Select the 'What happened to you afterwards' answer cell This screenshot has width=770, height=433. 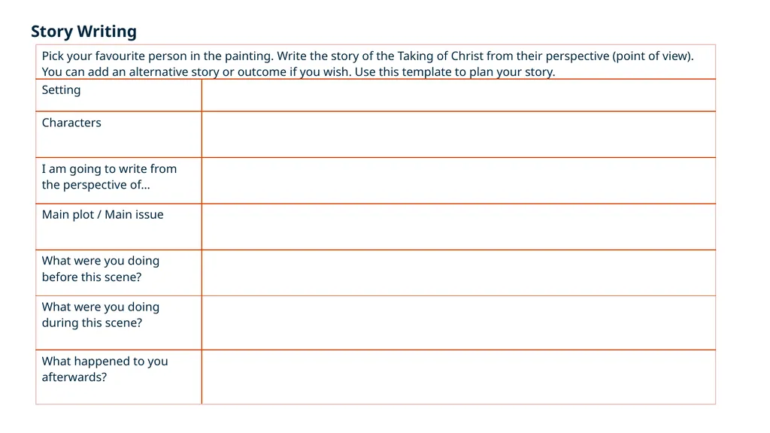pos(459,377)
